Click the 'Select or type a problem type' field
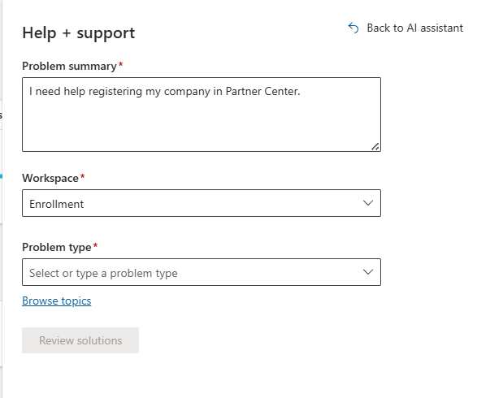 [187, 273]
